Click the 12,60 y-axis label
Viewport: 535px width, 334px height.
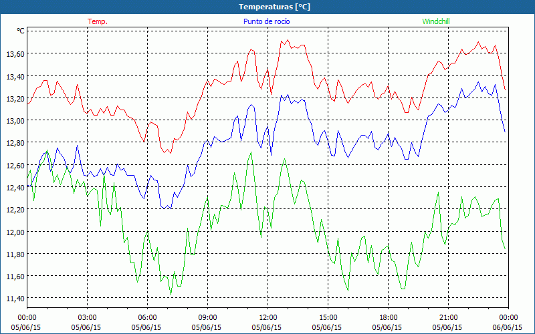pyautogui.click(x=15, y=166)
